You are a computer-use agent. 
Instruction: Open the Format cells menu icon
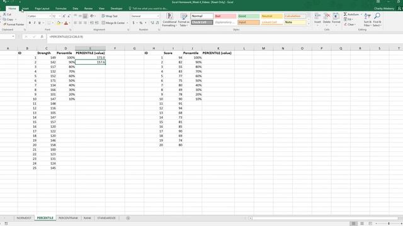click(336, 17)
